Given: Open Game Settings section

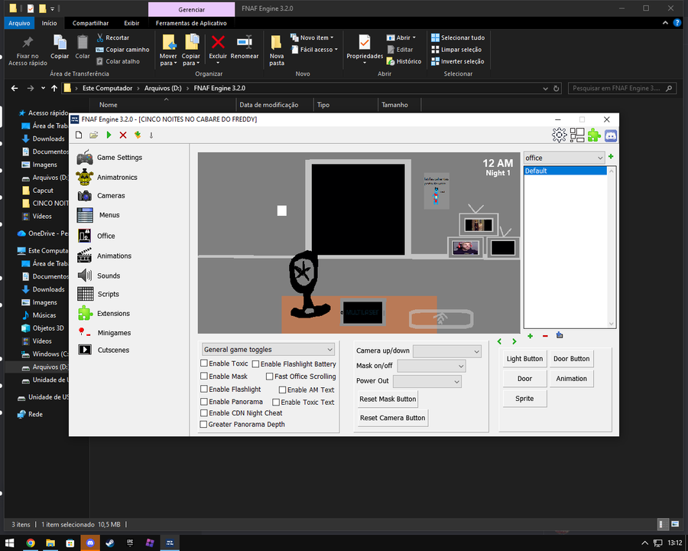Looking at the screenshot, I should [x=109, y=158].
